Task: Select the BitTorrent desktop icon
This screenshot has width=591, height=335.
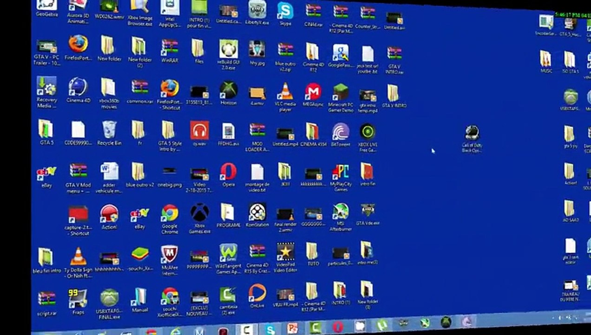Action: pyautogui.click(x=340, y=135)
